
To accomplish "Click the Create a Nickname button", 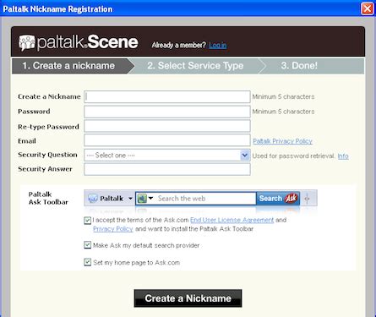I will pyautogui.click(x=188, y=298).
